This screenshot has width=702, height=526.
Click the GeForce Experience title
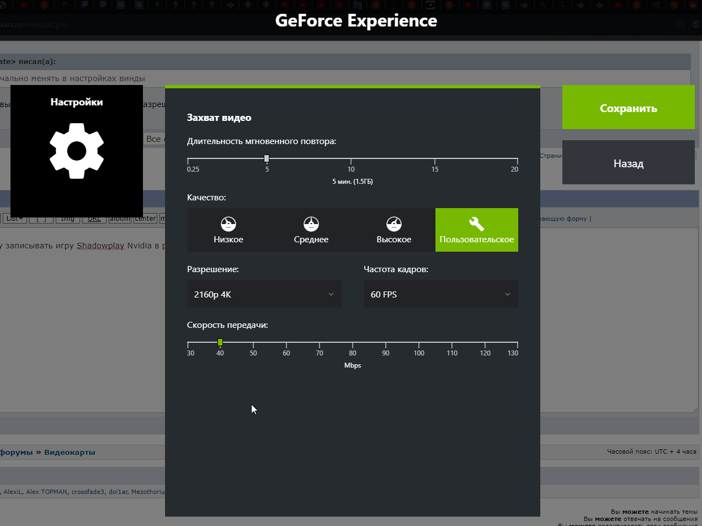coord(356,20)
